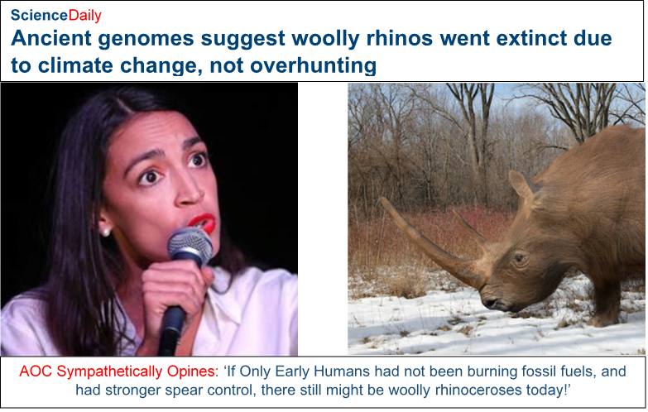Click the woman's red lips
Image resolution: width=648 pixels, height=412 pixels.
point(204,223)
